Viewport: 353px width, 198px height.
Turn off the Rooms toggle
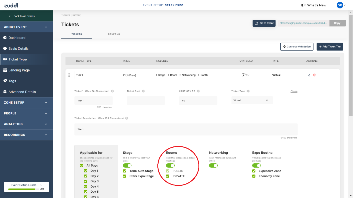(x=170, y=166)
